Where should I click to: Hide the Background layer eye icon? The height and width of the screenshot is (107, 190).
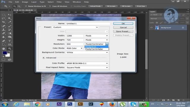click(151, 28)
